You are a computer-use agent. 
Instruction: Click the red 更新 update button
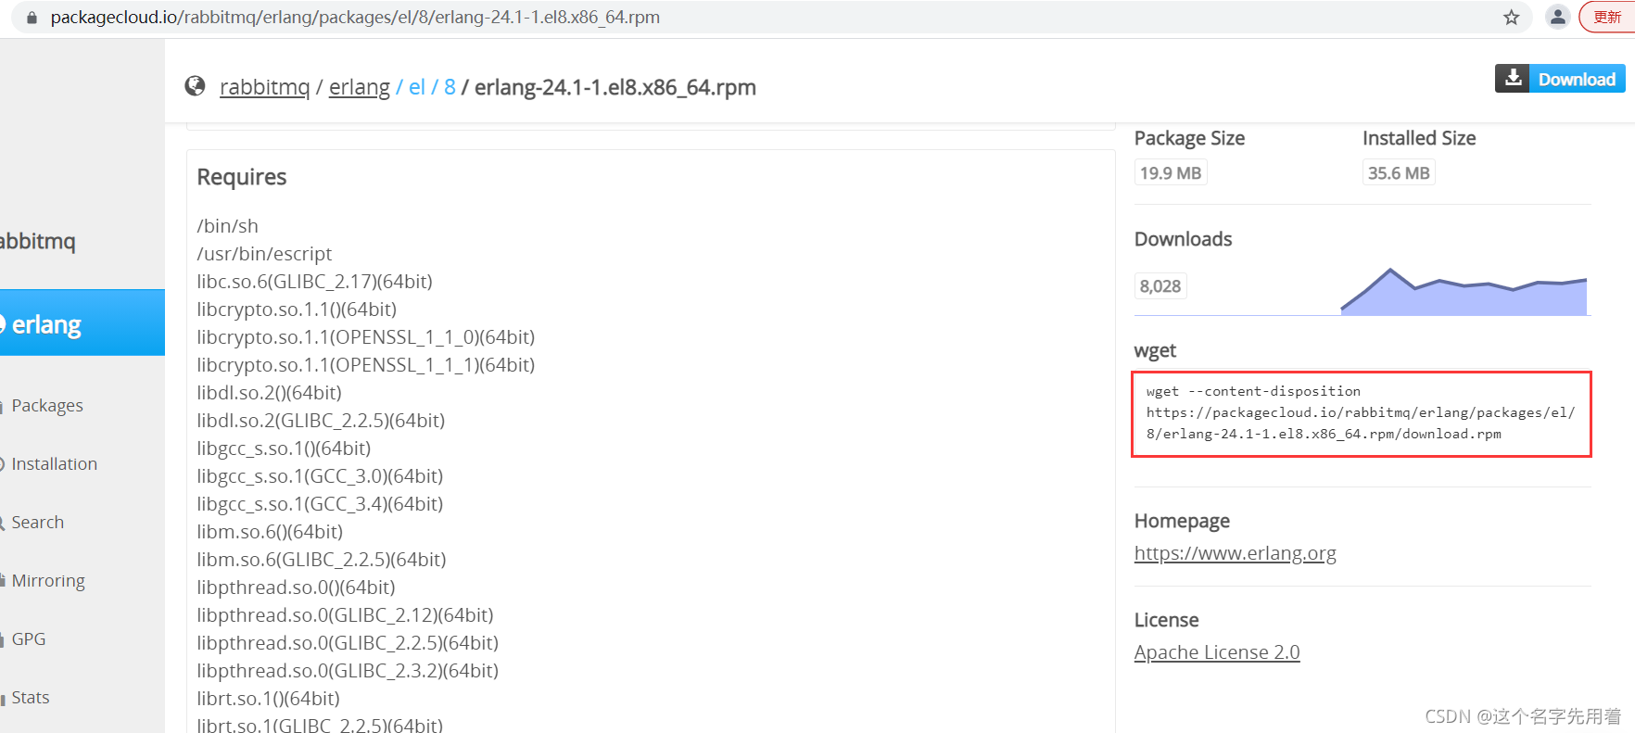coord(1607,17)
